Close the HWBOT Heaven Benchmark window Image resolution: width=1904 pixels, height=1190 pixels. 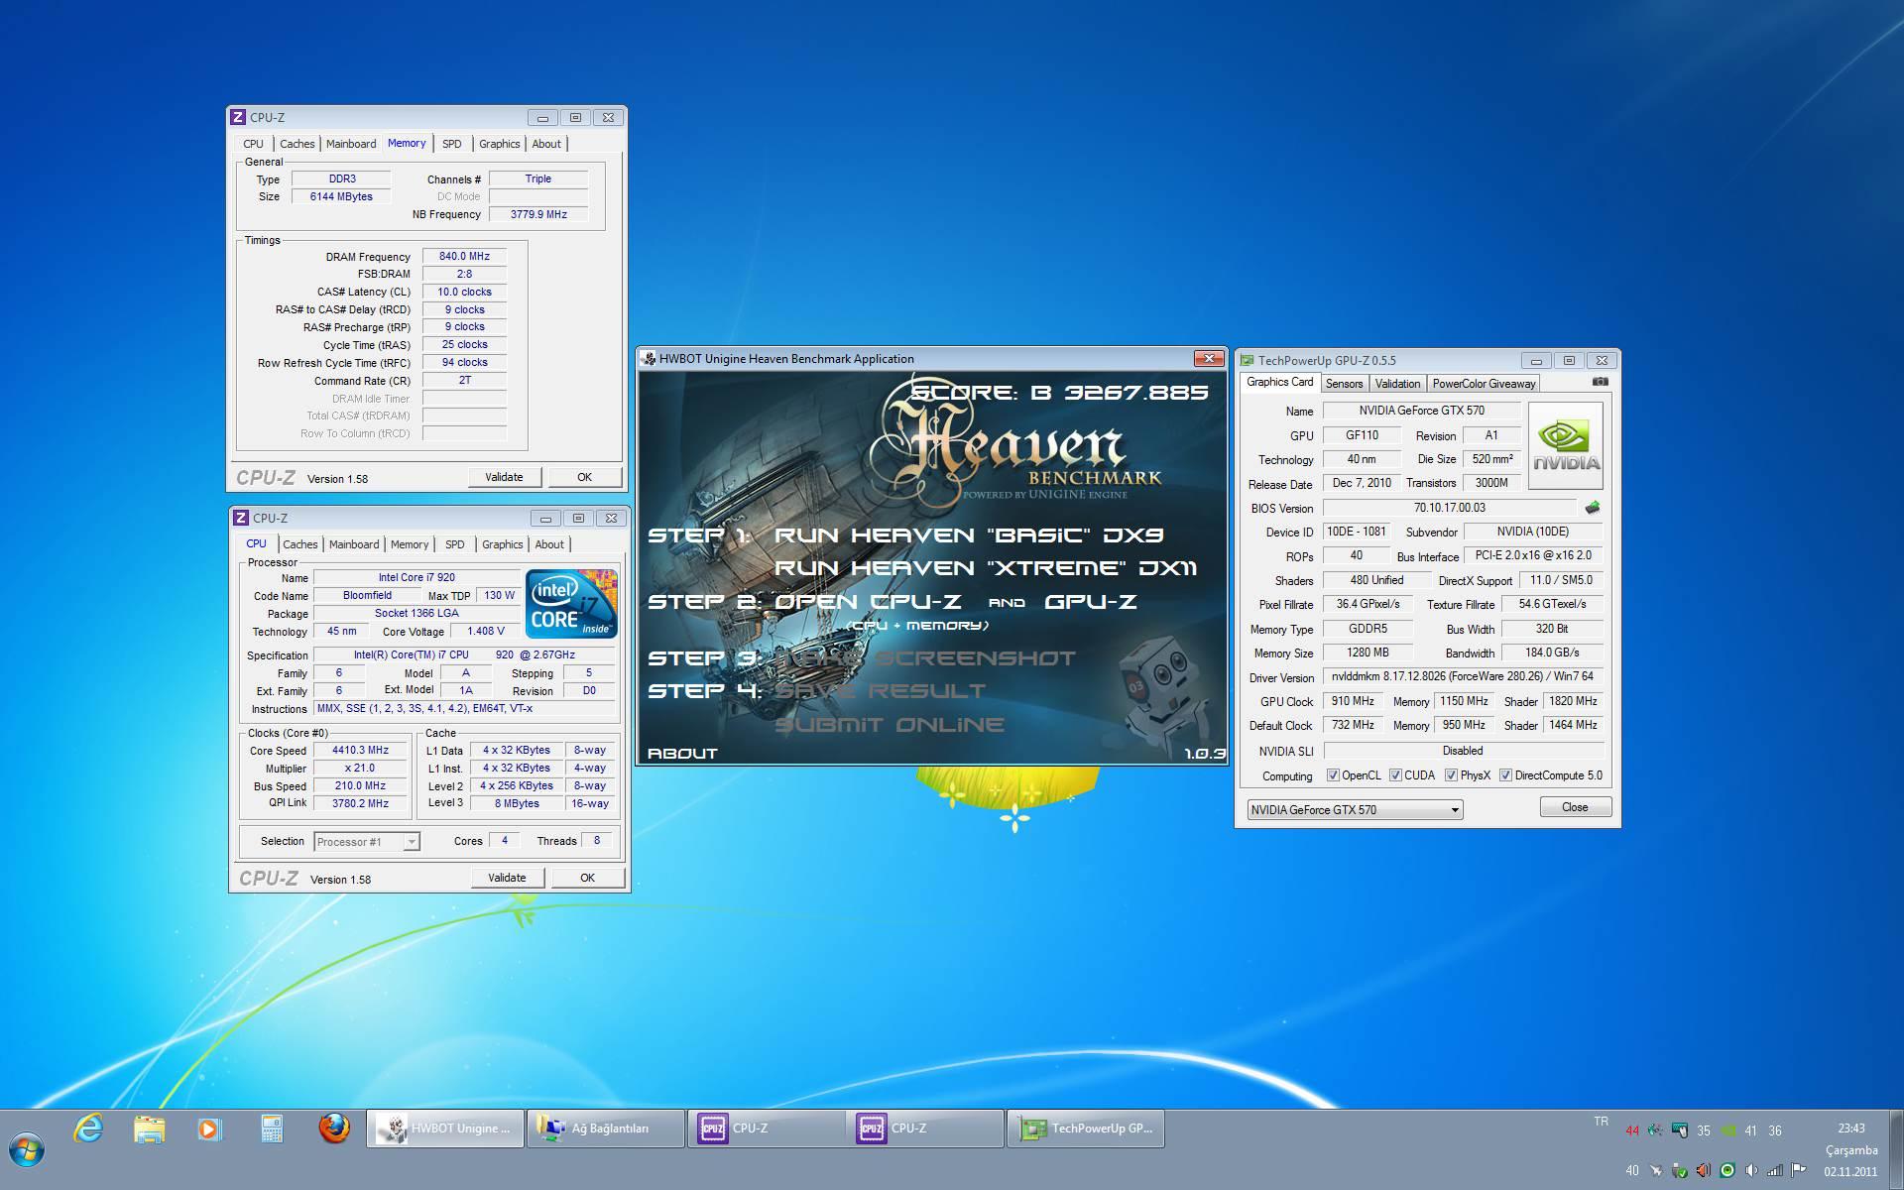(1208, 358)
